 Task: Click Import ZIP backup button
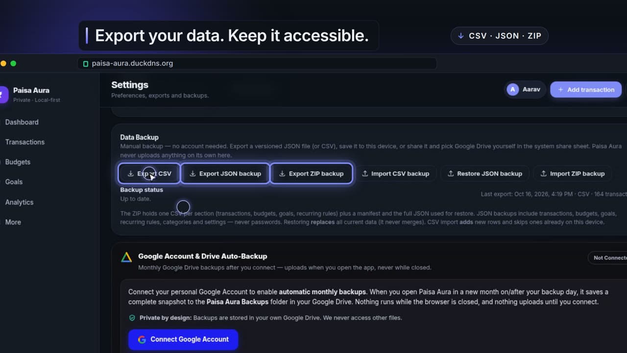pos(572,174)
